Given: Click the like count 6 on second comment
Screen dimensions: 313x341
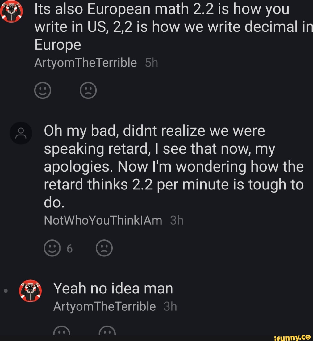Looking at the screenshot, I should coord(70,249).
